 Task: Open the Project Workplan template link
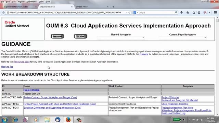pos(170,97)
